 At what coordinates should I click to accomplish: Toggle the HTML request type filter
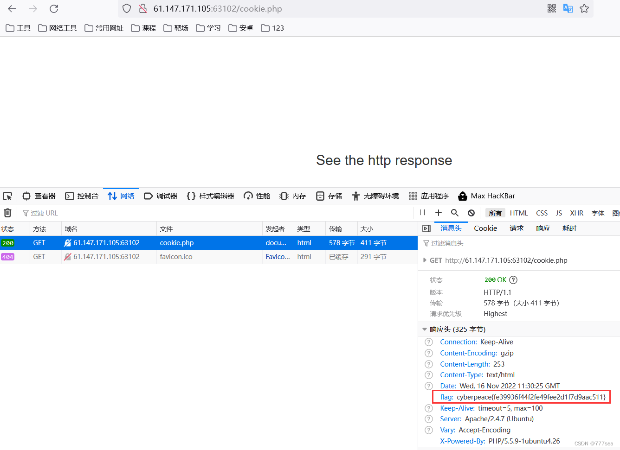pos(519,213)
